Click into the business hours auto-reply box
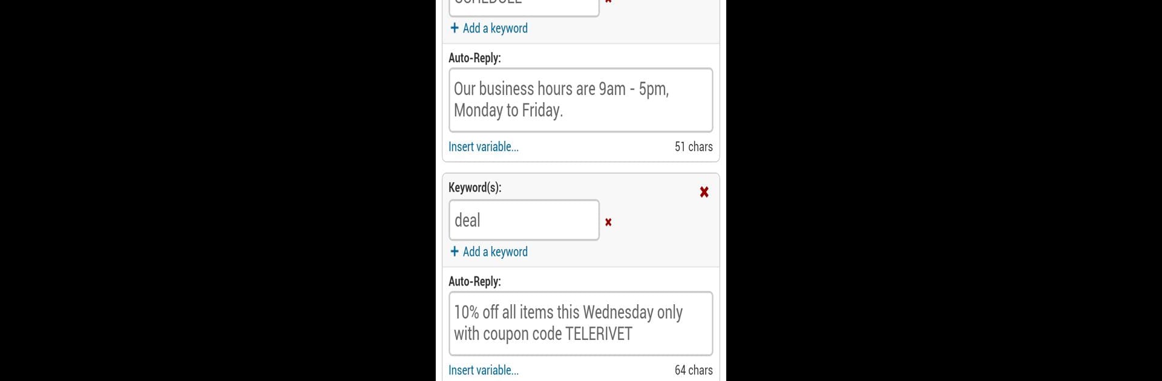 coord(581,100)
